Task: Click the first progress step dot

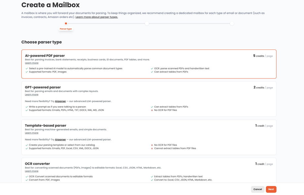Action: pyautogui.click(x=66, y=23)
